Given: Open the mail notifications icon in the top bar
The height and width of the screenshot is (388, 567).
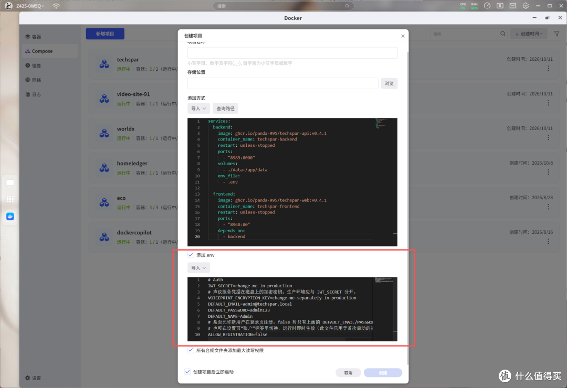Looking at the screenshot, I should coord(513,6).
